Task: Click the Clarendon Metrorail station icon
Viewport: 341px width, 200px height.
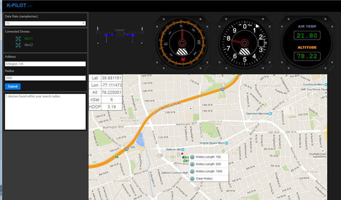Action: point(271,114)
